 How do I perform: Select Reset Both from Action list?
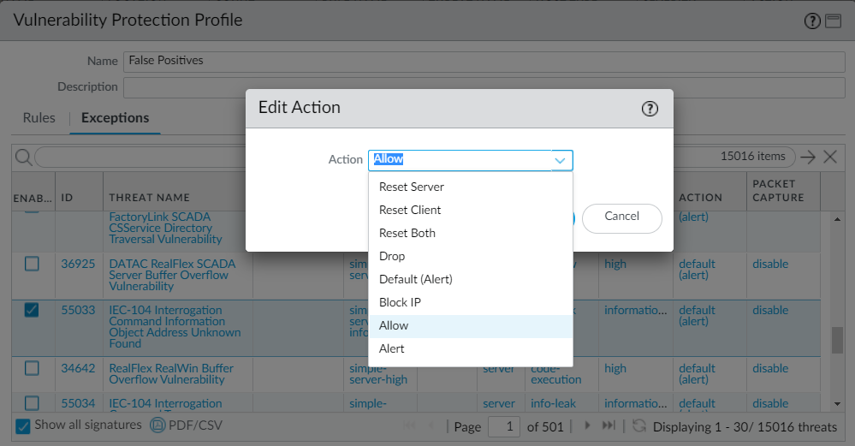click(407, 233)
